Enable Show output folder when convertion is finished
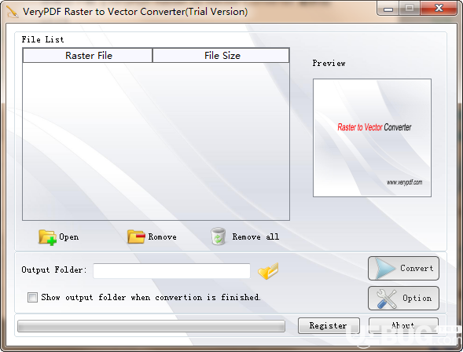Image resolution: width=463 pixels, height=352 pixels. [x=32, y=297]
